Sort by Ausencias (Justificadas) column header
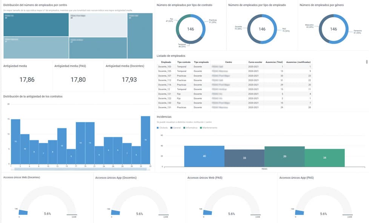Image resolution: width=369 pixels, height=223 pixels. tap(298, 62)
